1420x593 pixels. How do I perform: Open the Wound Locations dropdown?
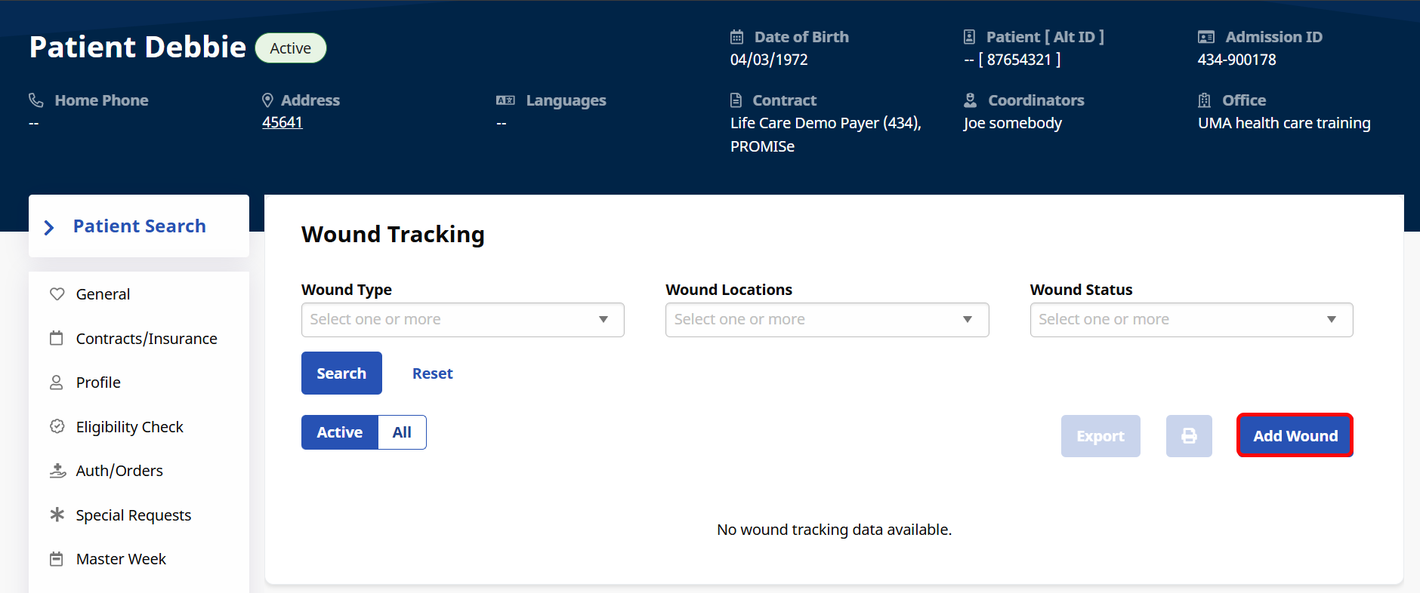[827, 320]
